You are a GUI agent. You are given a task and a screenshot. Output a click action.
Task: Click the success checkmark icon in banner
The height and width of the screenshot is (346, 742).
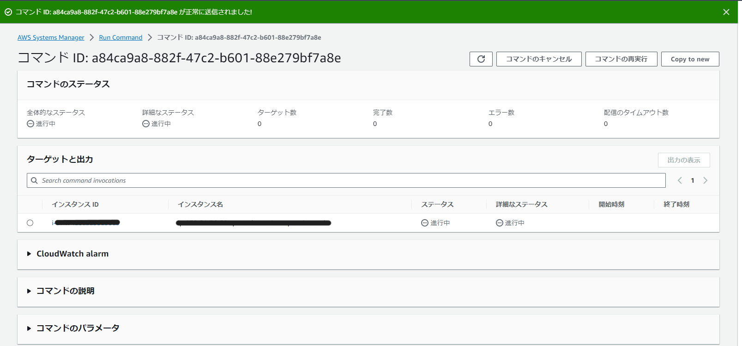[x=8, y=12]
